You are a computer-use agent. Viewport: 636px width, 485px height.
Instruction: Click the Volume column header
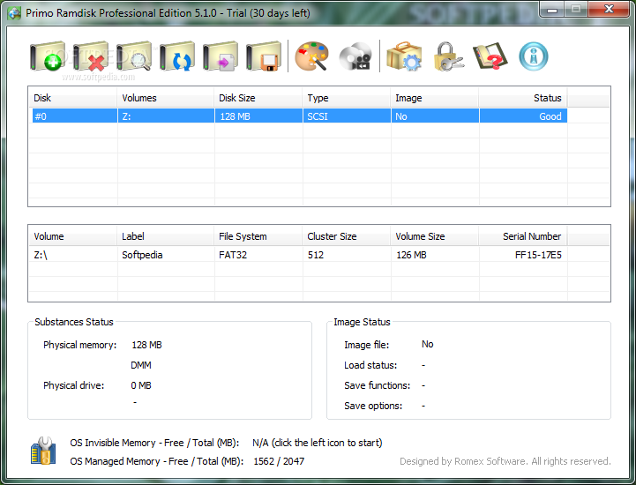tap(73, 236)
